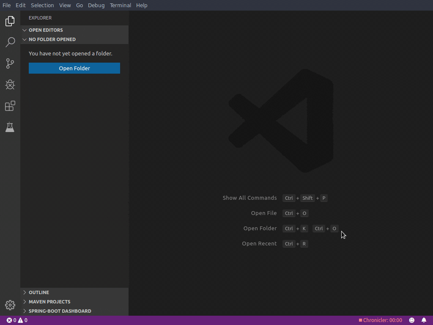Image resolution: width=433 pixels, height=325 pixels.
Task: Collapse the No Folder Opened section
Action: (52, 39)
